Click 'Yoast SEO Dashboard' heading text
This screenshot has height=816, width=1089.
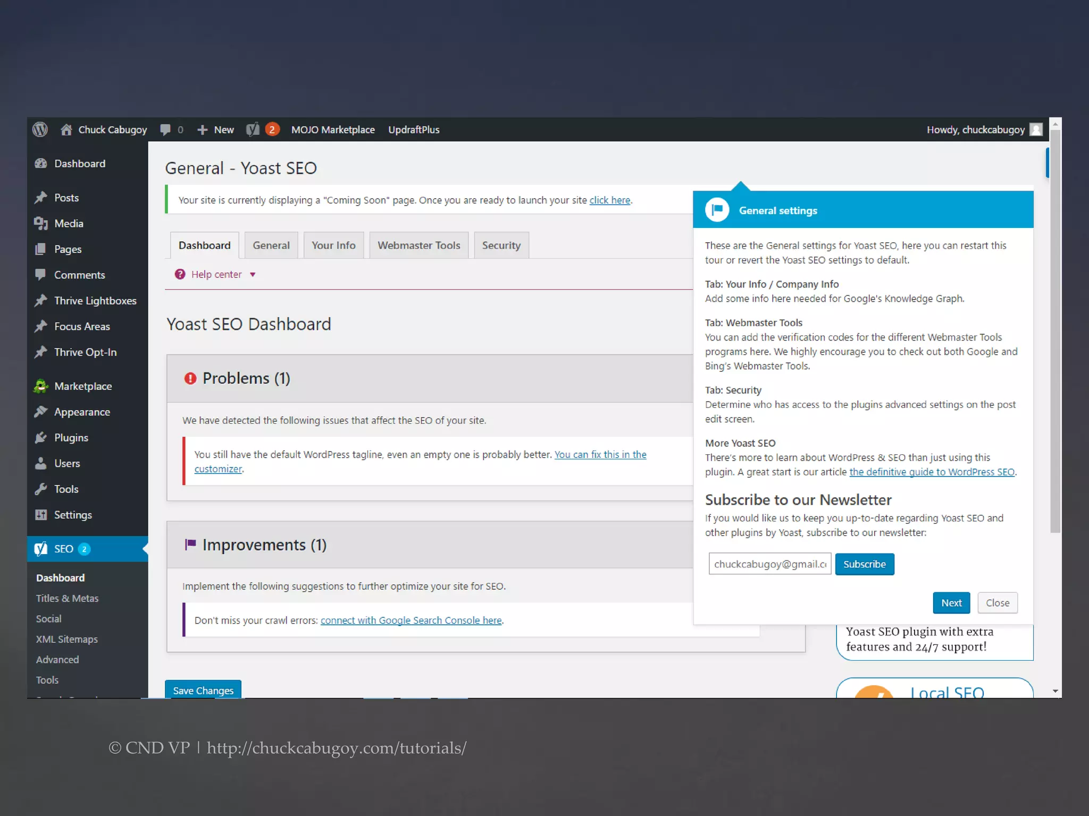click(x=249, y=324)
